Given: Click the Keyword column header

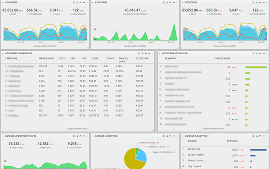Looking at the screenshot, I should (x=170, y=59).
